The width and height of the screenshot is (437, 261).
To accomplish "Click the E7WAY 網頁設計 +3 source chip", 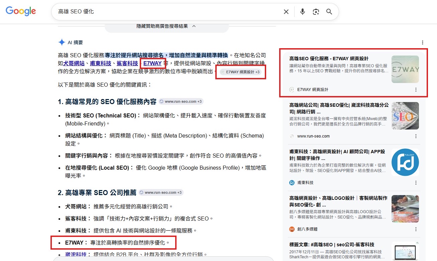I will pos(240,72).
